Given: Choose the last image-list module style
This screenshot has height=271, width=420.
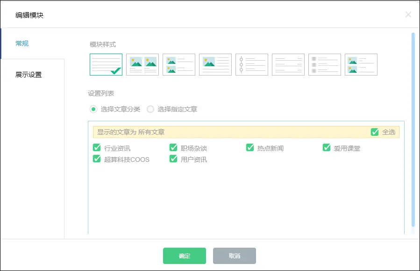Looking at the screenshot, I should point(361,64).
